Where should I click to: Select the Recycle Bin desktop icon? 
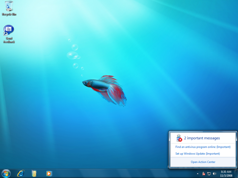[9, 7]
